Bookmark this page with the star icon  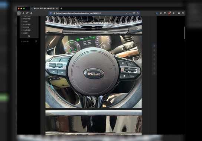[x=138, y=13]
